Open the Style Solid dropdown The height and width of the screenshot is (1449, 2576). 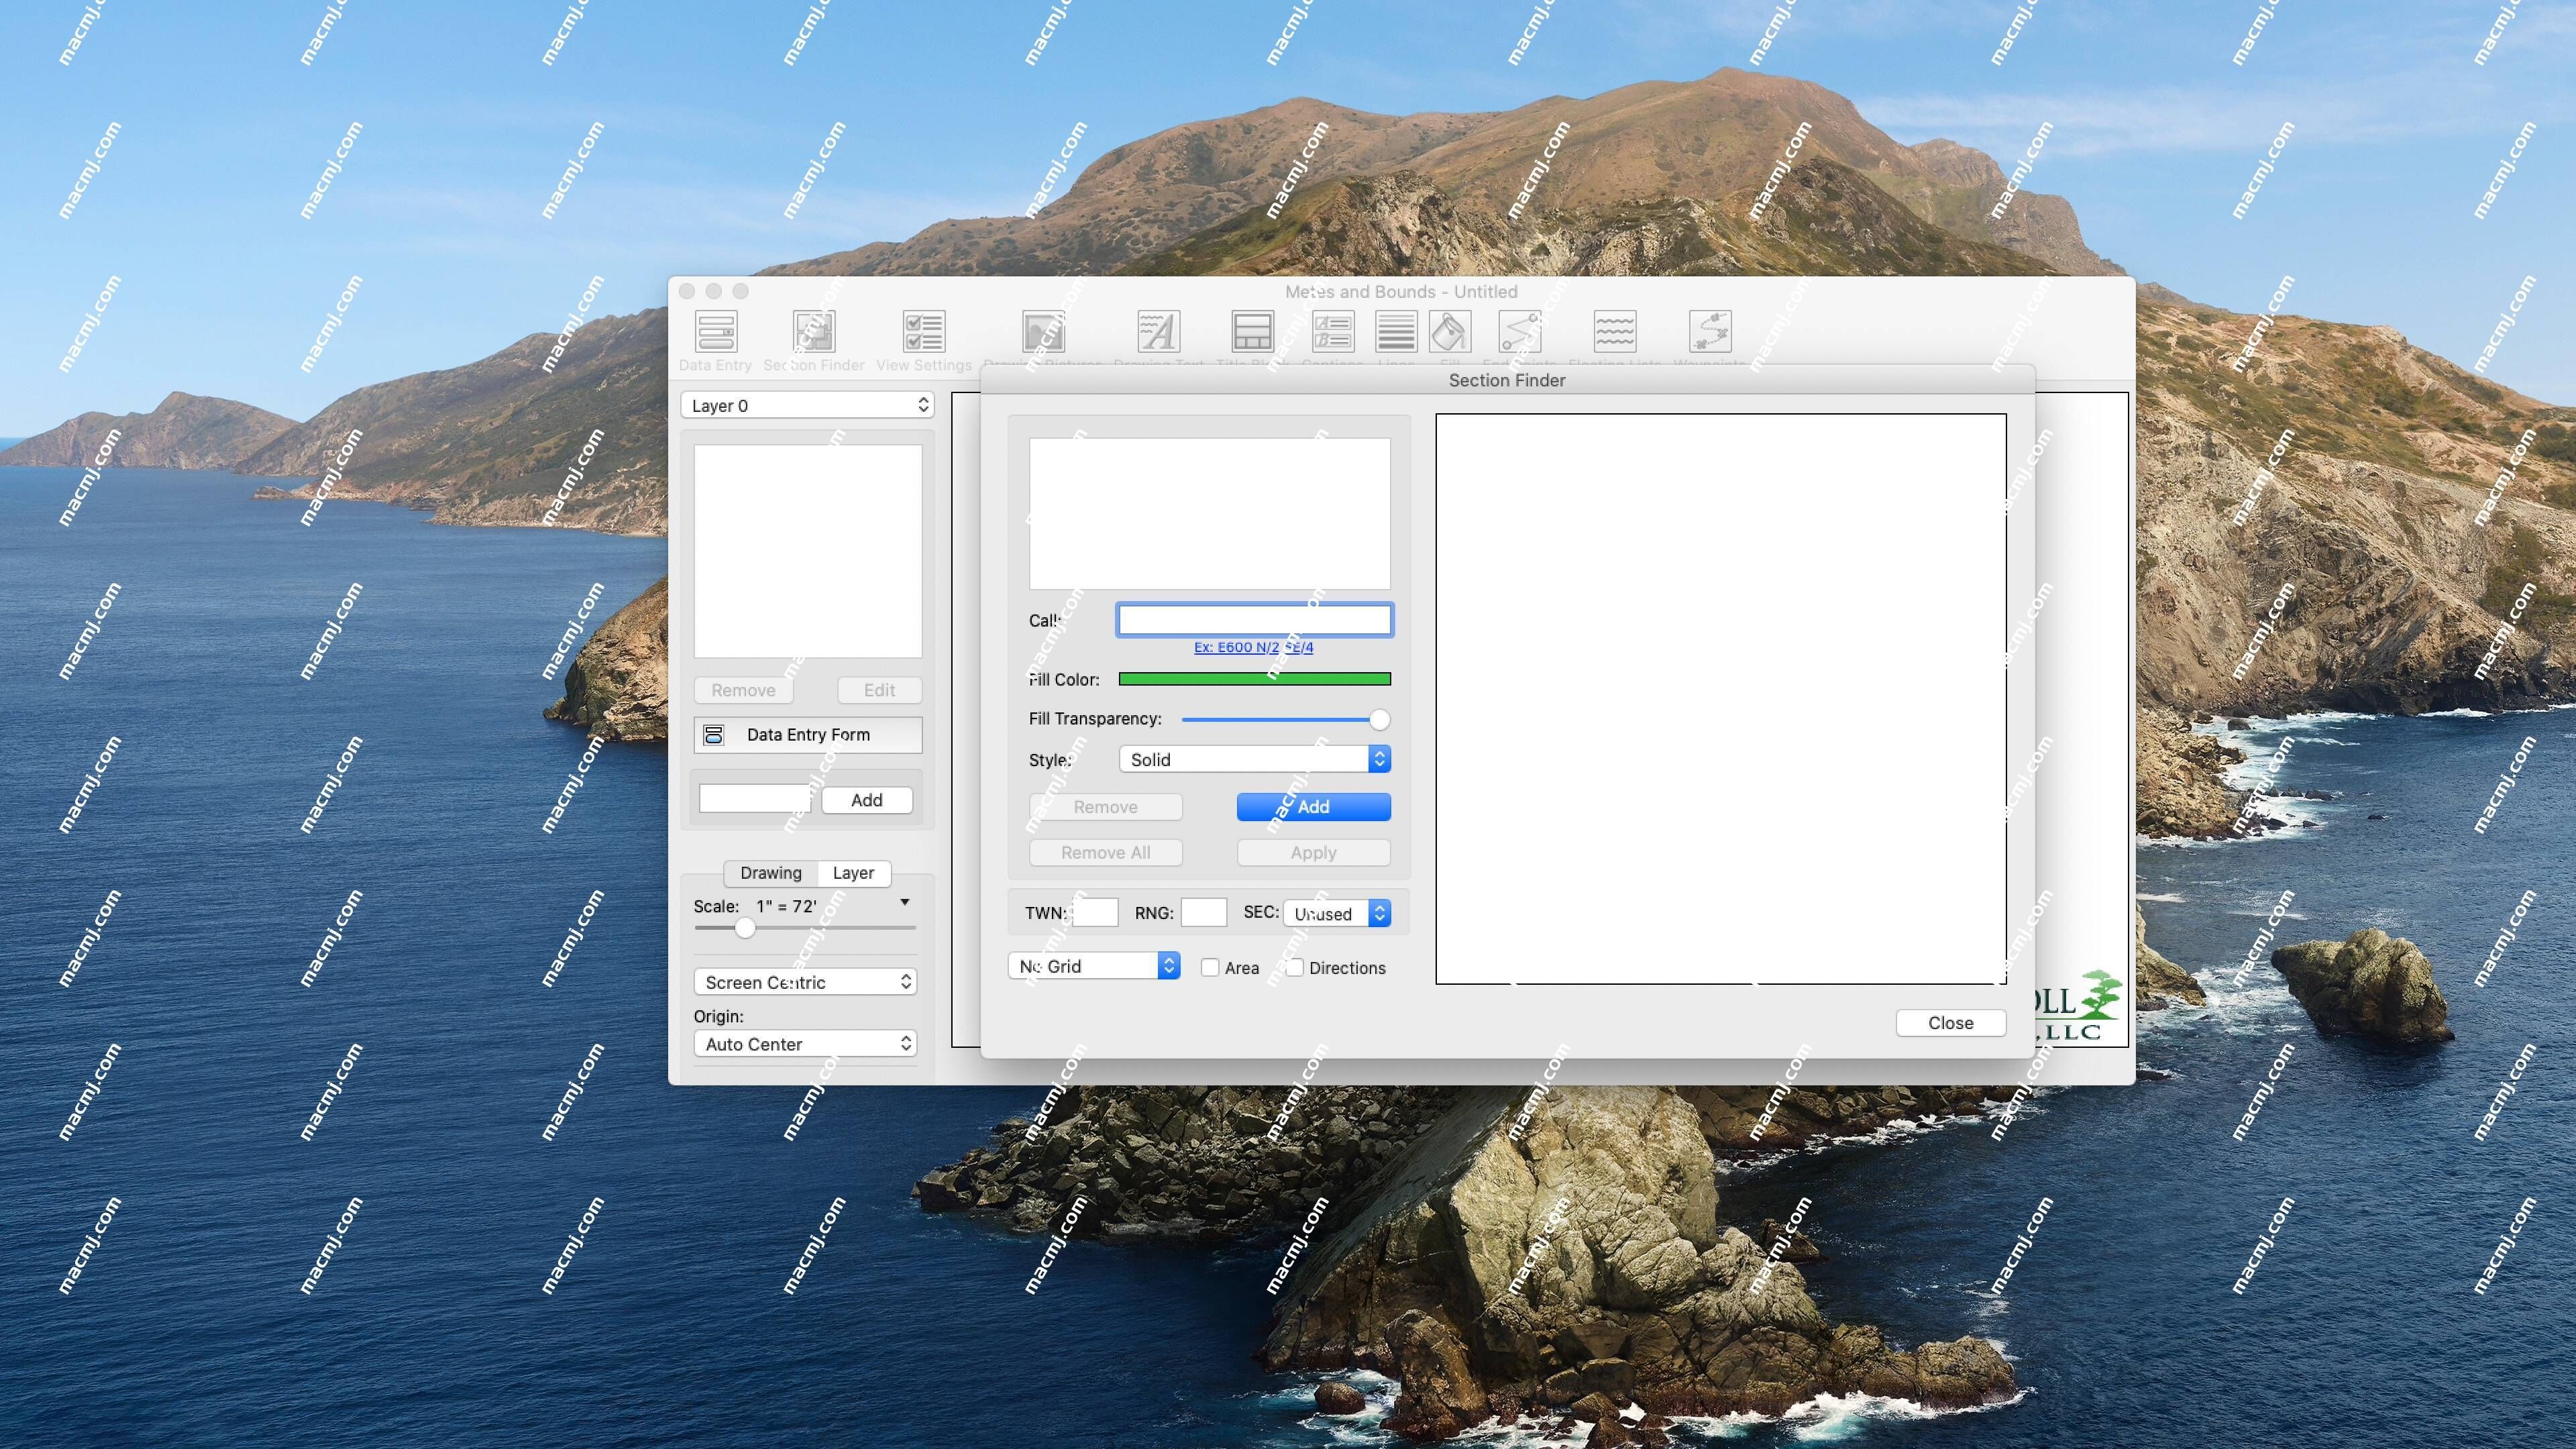[1254, 759]
